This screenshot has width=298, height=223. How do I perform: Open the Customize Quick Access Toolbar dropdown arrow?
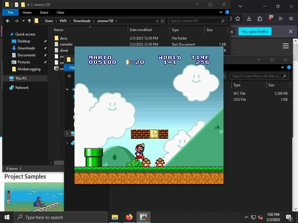pyautogui.click(x=28, y=5)
